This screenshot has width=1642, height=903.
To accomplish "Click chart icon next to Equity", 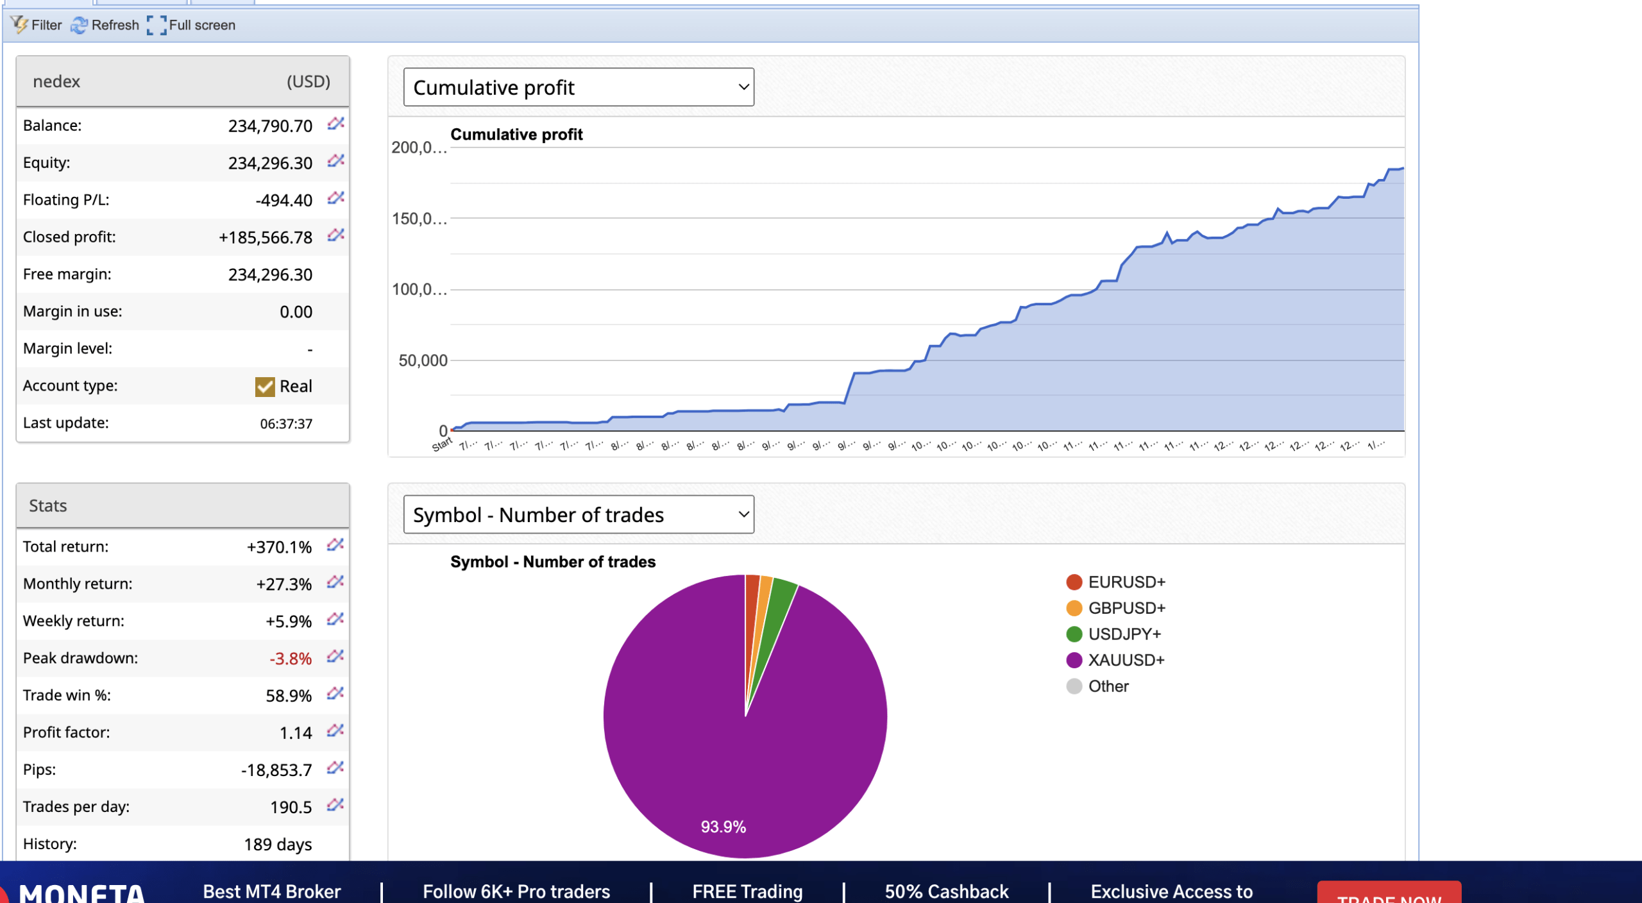I will click(335, 160).
